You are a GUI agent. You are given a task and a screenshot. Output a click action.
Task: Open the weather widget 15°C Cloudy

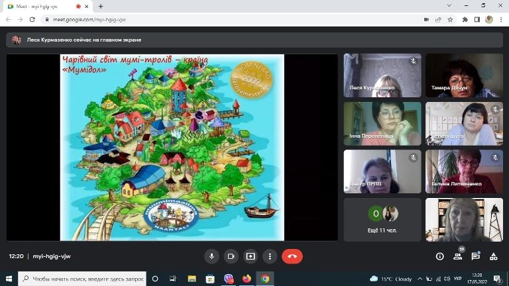pos(391,279)
